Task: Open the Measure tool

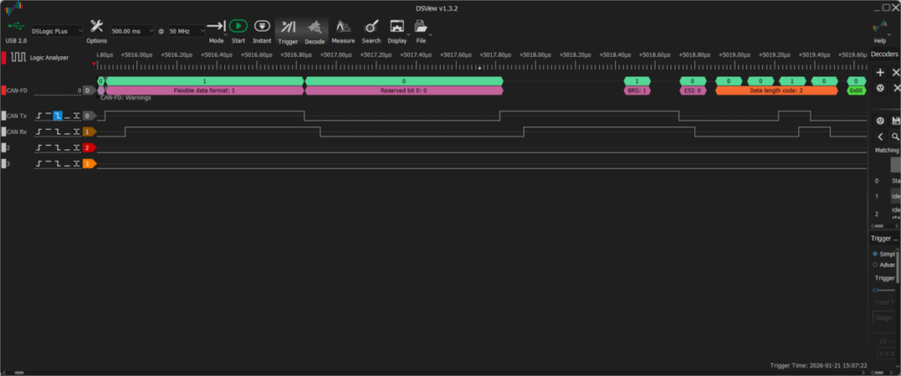Action: [x=343, y=27]
